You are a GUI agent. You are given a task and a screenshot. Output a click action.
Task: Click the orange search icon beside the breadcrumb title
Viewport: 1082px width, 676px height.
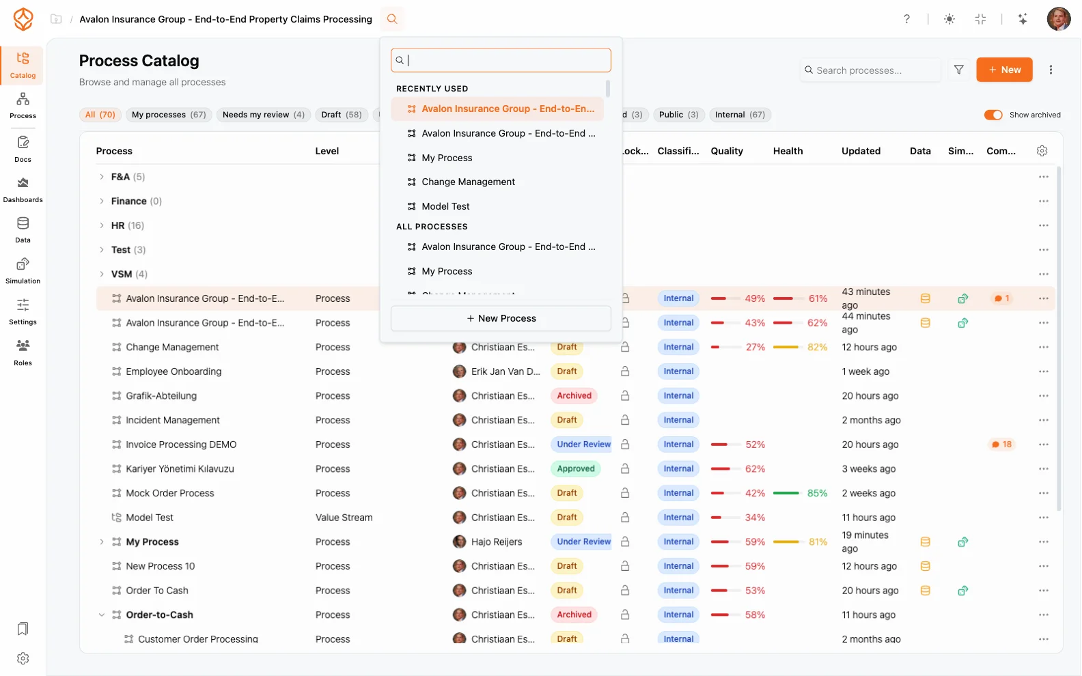tap(392, 19)
